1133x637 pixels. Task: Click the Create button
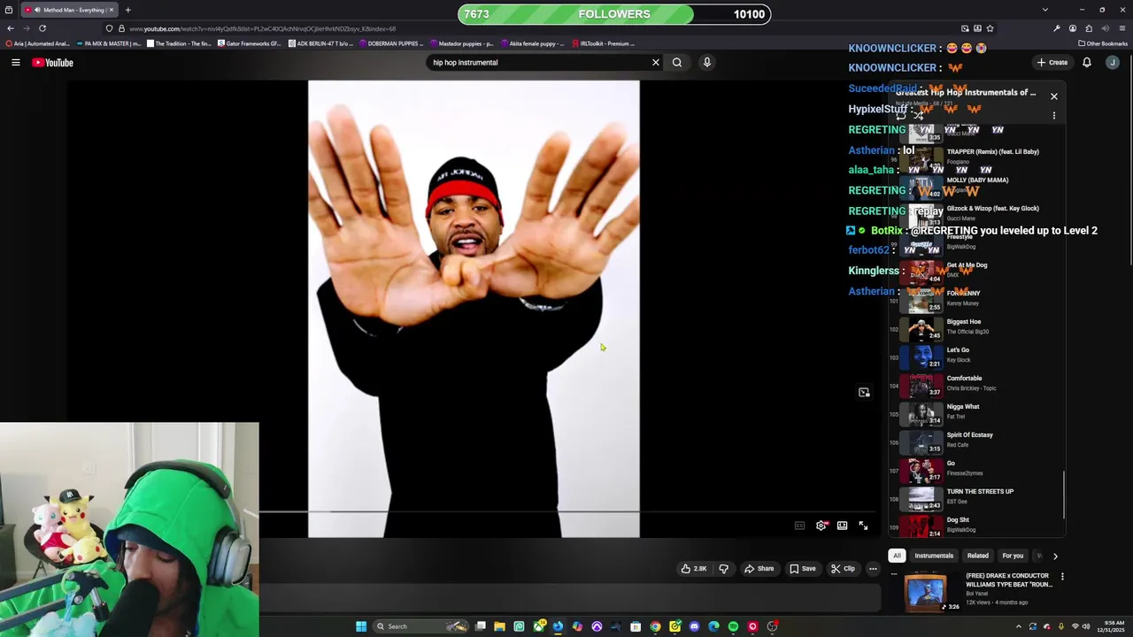point(1052,62)
